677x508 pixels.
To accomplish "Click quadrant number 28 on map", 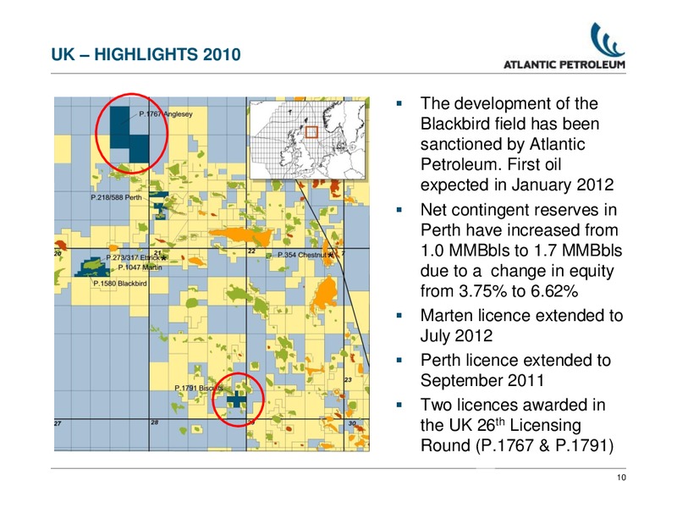I will tap(155, 422).
